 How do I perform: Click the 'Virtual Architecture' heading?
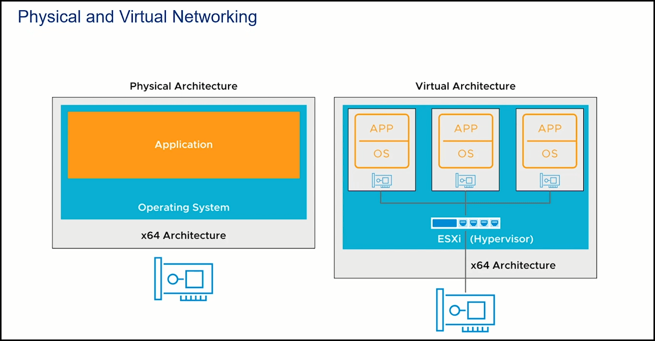coord(466,86)
